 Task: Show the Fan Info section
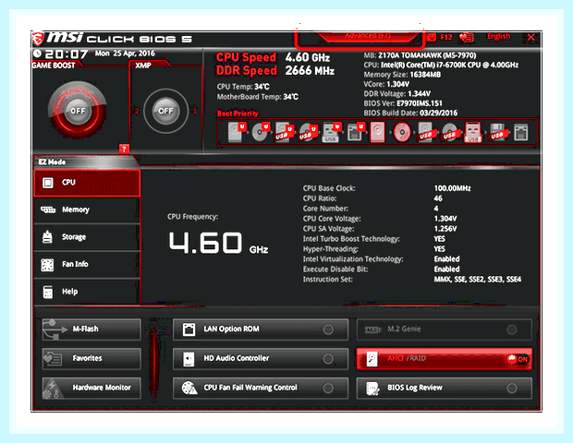coord(87,264)
